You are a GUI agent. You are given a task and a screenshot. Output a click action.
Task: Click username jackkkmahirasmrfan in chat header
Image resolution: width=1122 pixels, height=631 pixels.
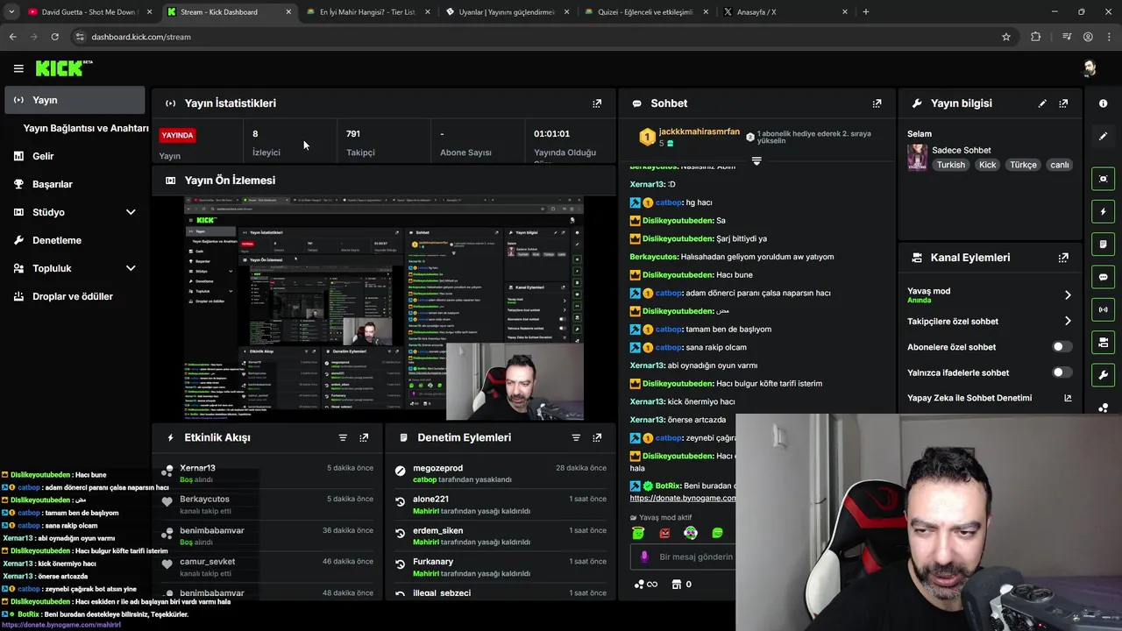click(699, 132)
